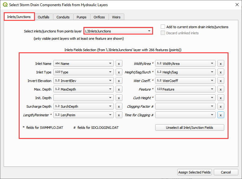Click x next to Invert Elevation
The height and width of the screenshot is (179, 242).
click(x=119, y=81)
